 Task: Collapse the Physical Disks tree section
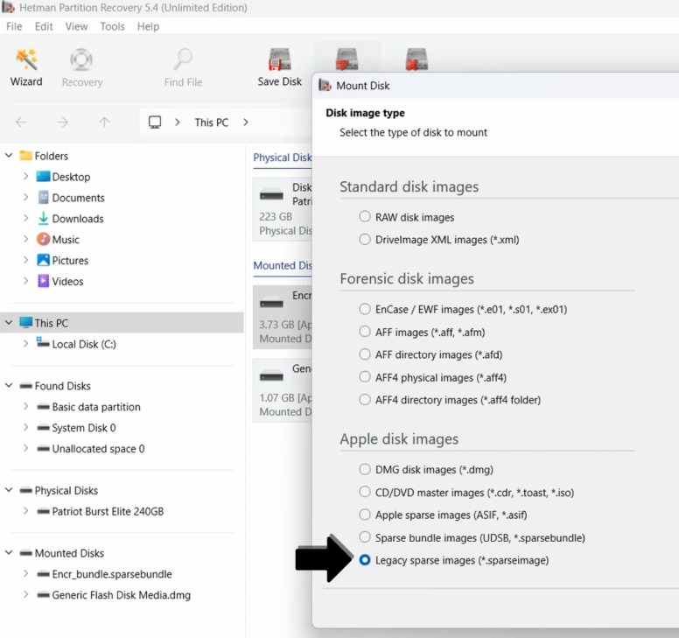pos(9,490)
